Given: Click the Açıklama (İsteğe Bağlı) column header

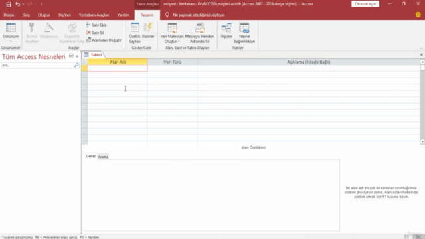Looking at the screenshot, I should coord(308,62).
